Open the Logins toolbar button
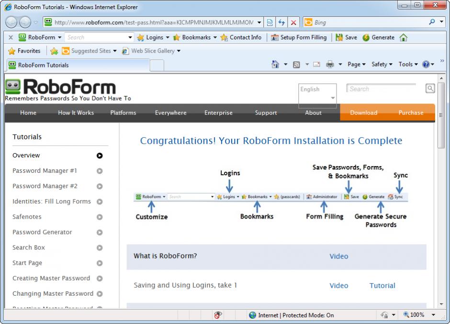The width and height of the screenshot is (450, 324). 153,37
